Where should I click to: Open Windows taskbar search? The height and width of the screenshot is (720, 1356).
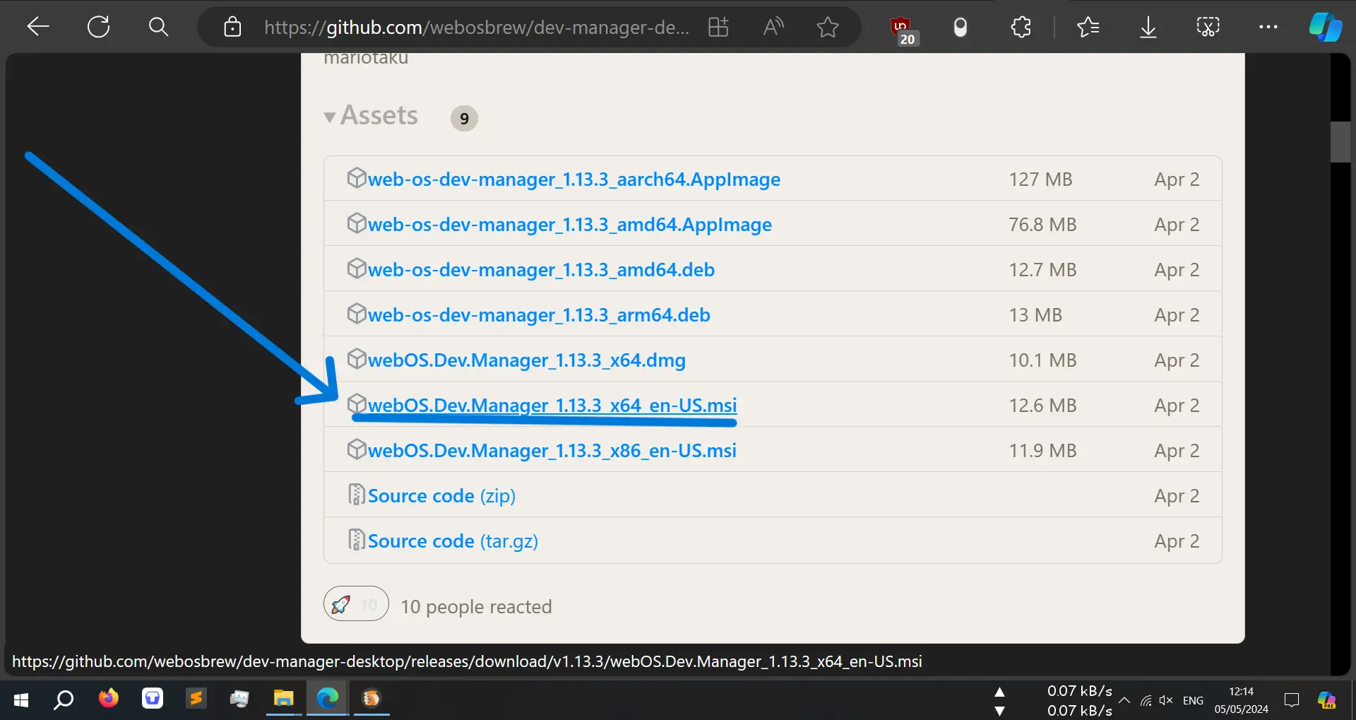[64, 700]
